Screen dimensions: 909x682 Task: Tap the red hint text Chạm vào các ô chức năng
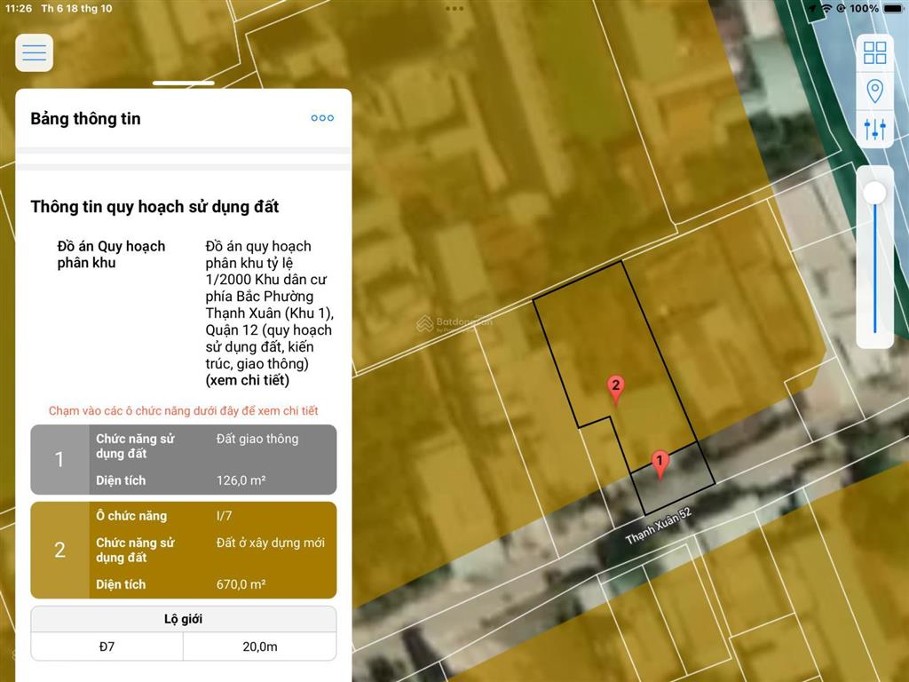183,410
